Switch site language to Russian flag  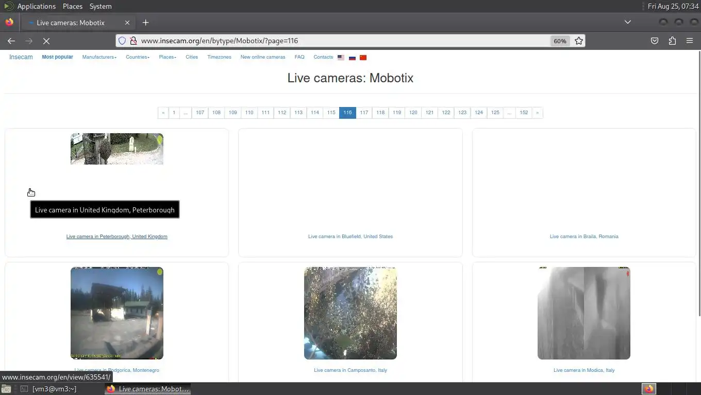(x=352, y=58)
